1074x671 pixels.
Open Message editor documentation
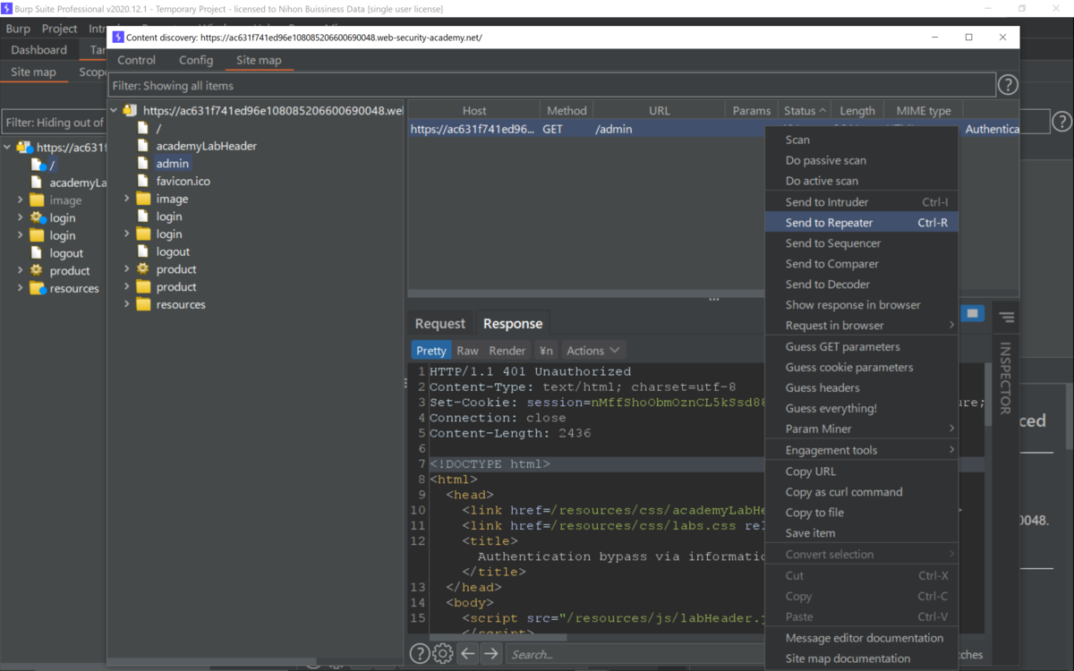tap(861, 638)
